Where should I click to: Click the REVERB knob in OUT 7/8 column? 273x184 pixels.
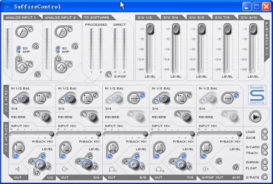coord(187,117)
